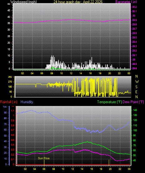Click rainfall axis value 1.1
Screen dimensions: 145x173
13,111
